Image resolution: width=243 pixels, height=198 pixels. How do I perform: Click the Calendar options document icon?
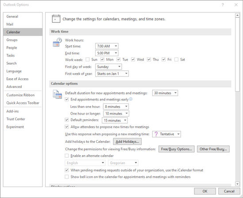coord(57,94)
